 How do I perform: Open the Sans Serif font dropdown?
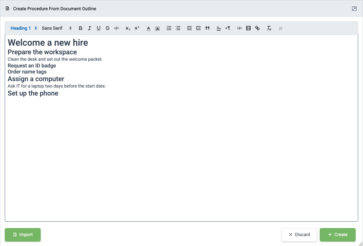[57, 28]
